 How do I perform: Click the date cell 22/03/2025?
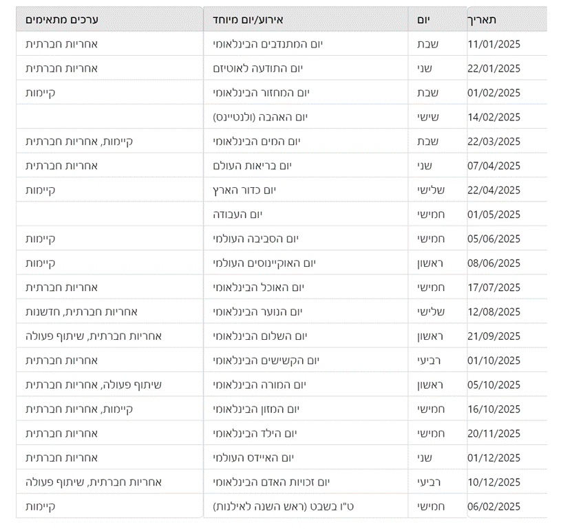(x=494, y=142)
